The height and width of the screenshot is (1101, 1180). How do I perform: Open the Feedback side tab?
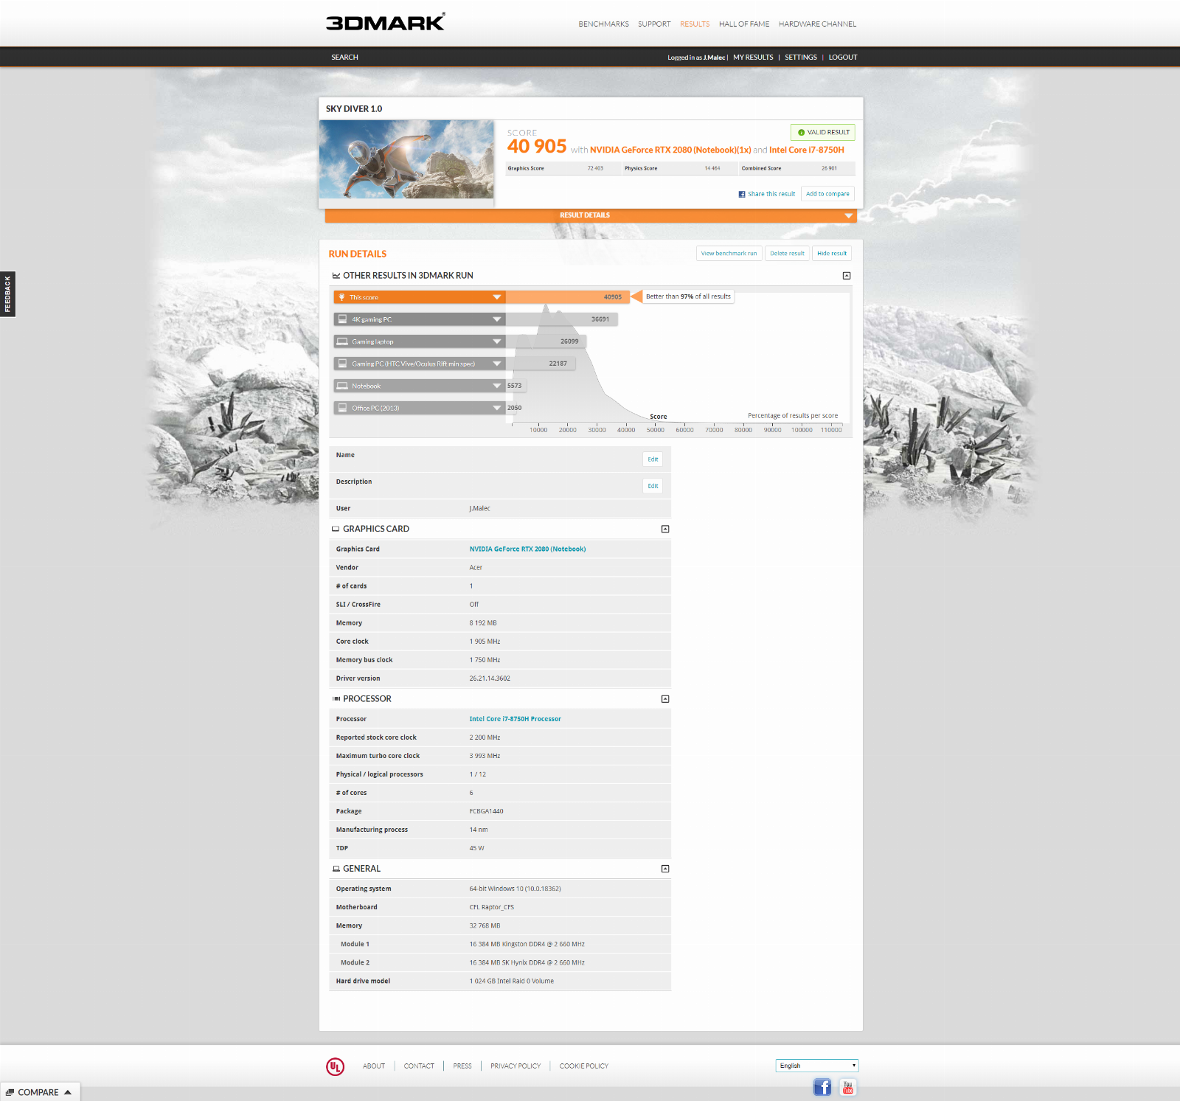[7, 294]
